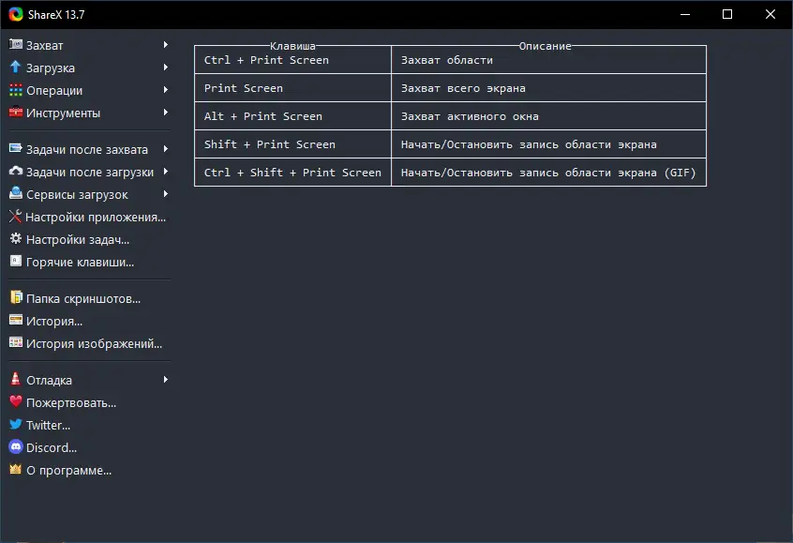Viewport: 793px width, 543px height.
Task: Maximize the ShareX window
Action: tap(727, 14)
